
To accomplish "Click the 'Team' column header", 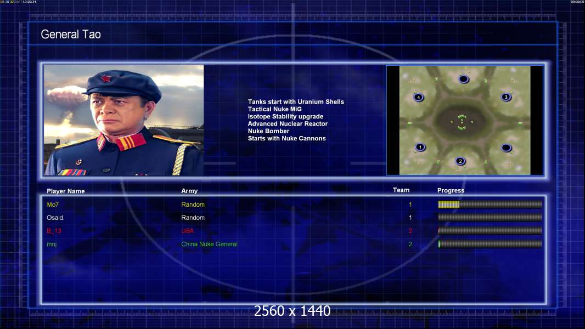I will pos(401,190).
